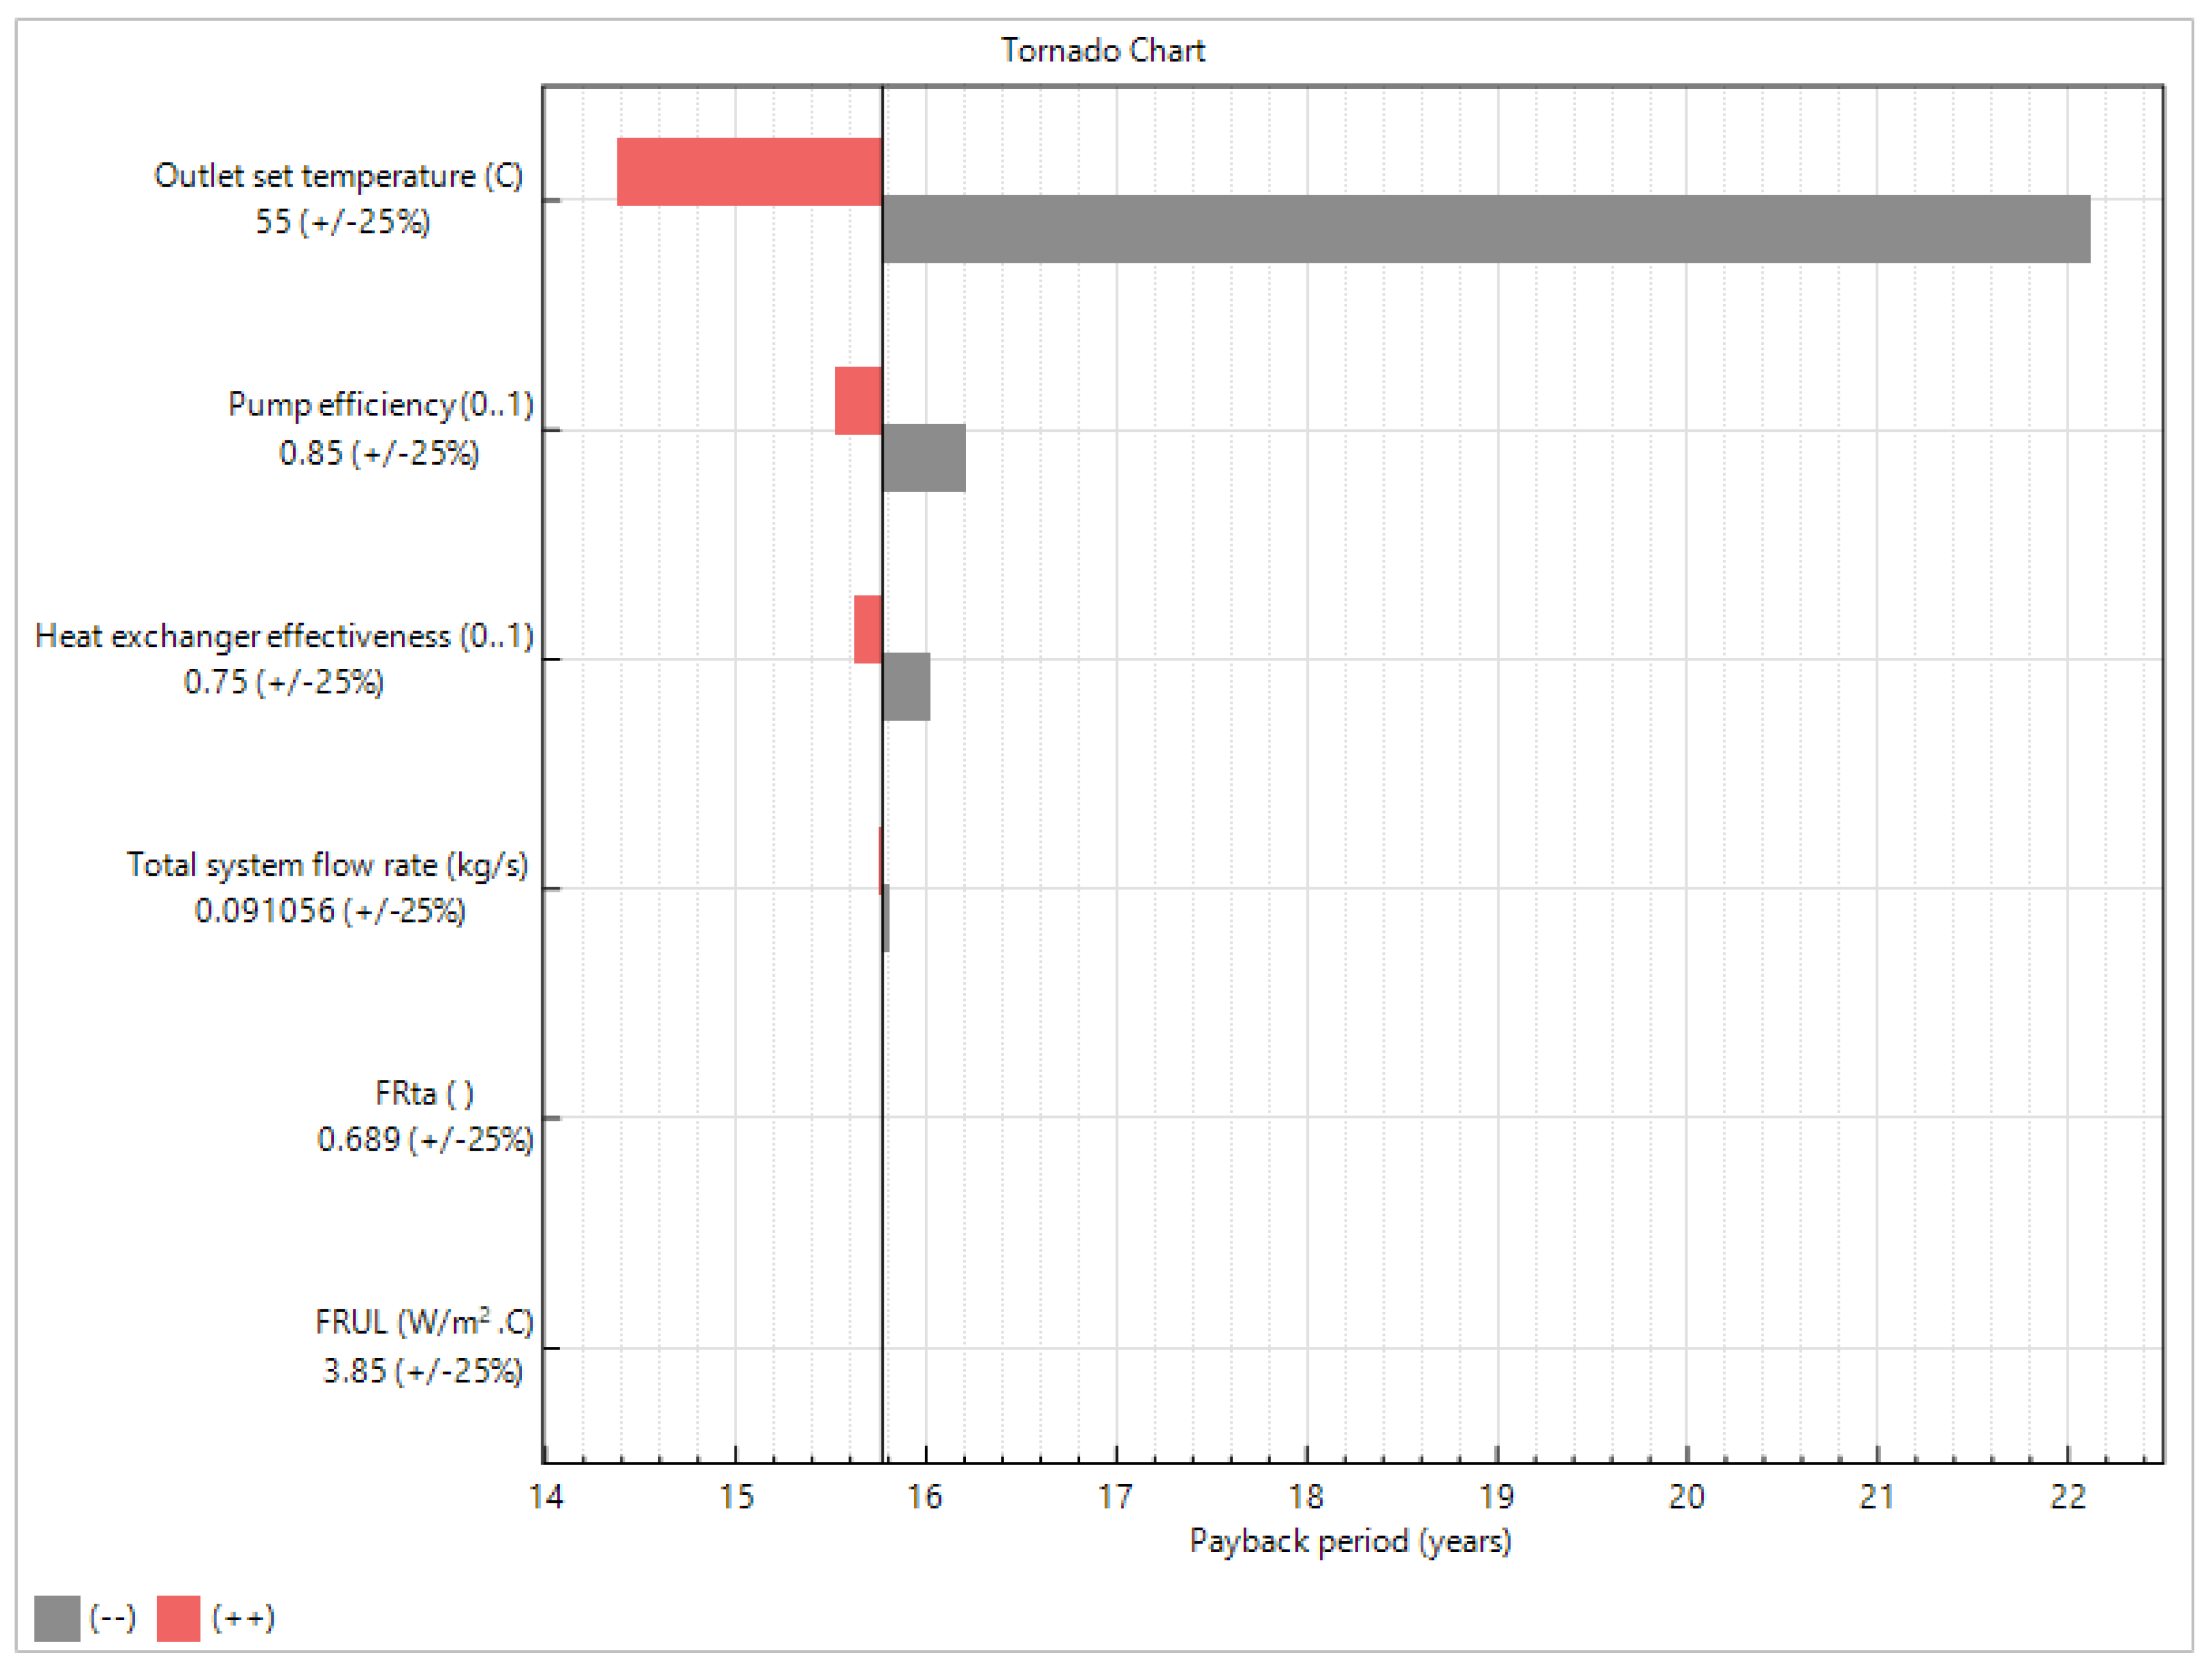The height and width of the screenshot is (1670, 2212).
Task: Click the FRUL (W/m2.C) label
Action: (x=424, y=1322)
